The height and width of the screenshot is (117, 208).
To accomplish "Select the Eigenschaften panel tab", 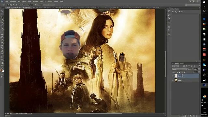I will click(175, 9).
